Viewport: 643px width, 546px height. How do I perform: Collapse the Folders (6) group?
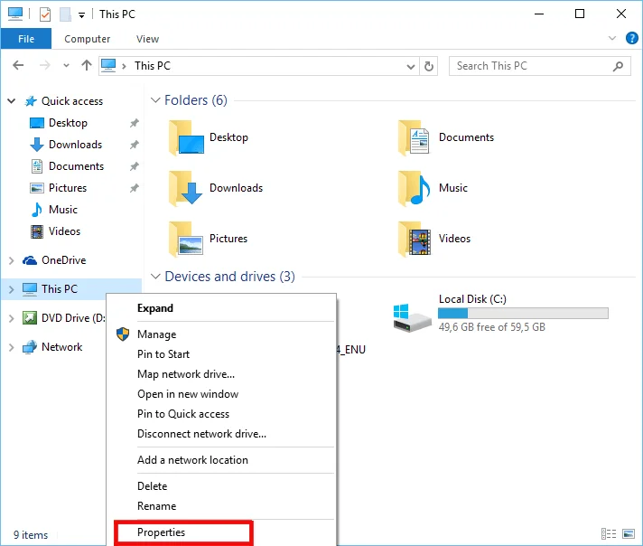pyautogui.click(x=155, y=100)
